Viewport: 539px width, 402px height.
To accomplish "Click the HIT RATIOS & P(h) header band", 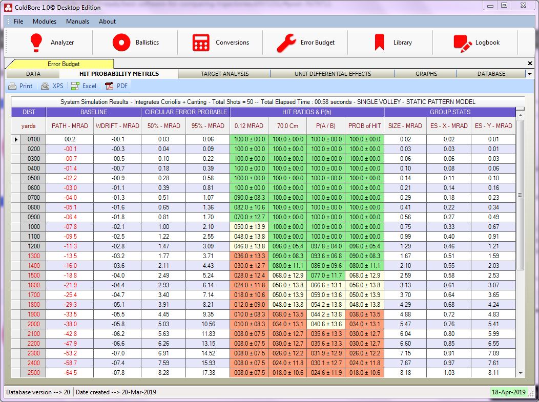I will point(307,112).
